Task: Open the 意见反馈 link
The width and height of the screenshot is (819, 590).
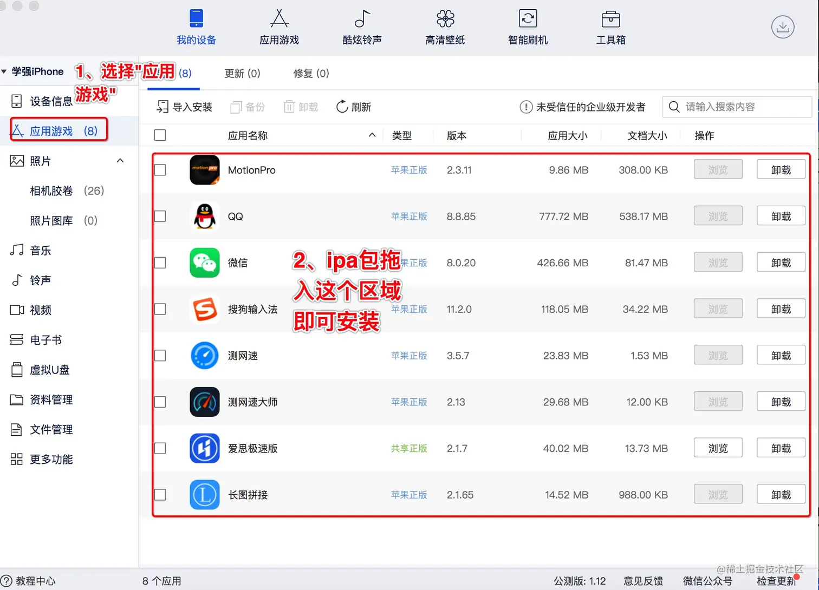Action: click(643, 581)
